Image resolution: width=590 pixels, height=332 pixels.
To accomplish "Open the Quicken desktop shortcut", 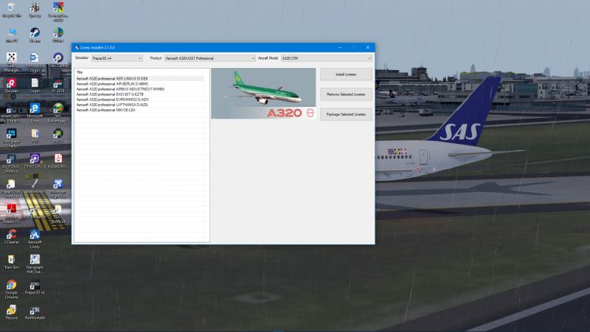I will [x=11, y=86].
